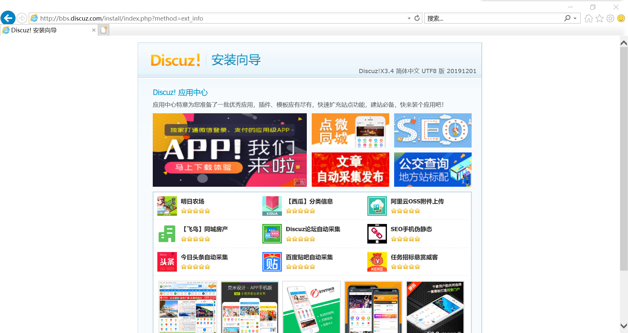Click the 百度贴吧 blue 贴 icon
628x333 pixels.
pyautogui.click(x=272, y=262)
